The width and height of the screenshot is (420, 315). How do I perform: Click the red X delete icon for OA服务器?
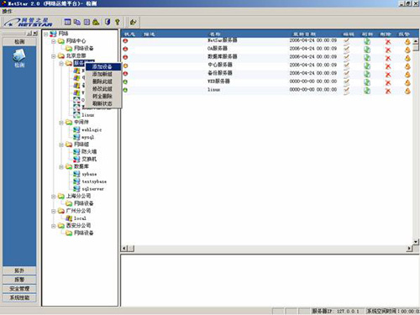pyautogui.click(x=388, y=50)
